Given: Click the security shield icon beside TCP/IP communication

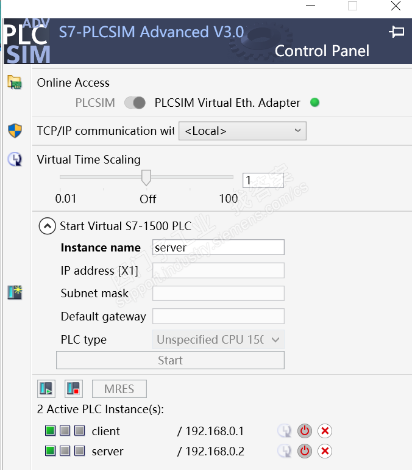Looking at the screenshot, I should tap(14, 131).
